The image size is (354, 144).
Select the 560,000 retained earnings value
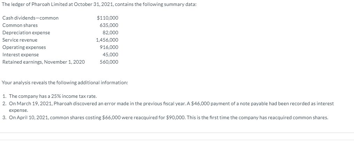tap(109, 62)
